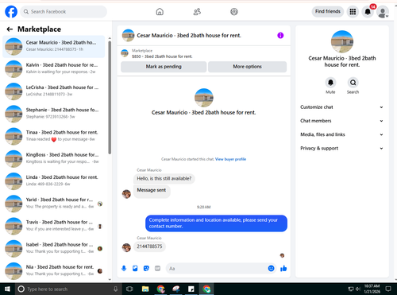Viewport: 397px width, 295px height.
Task: Open the apps grid menu icon
Action: 353,12
